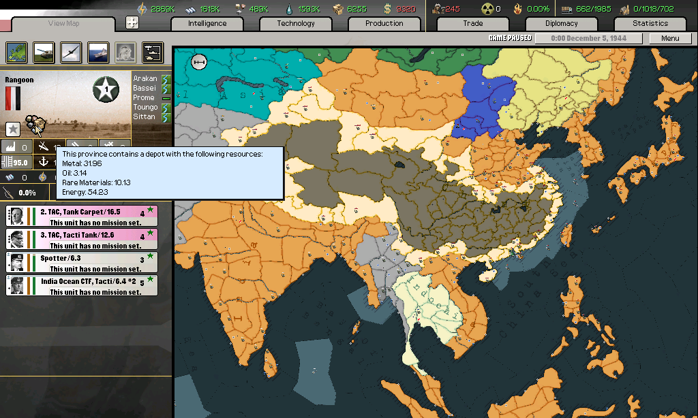Toggle the Prome connection green indicator
The image size is (698, 418).
(x=165, y=98)
